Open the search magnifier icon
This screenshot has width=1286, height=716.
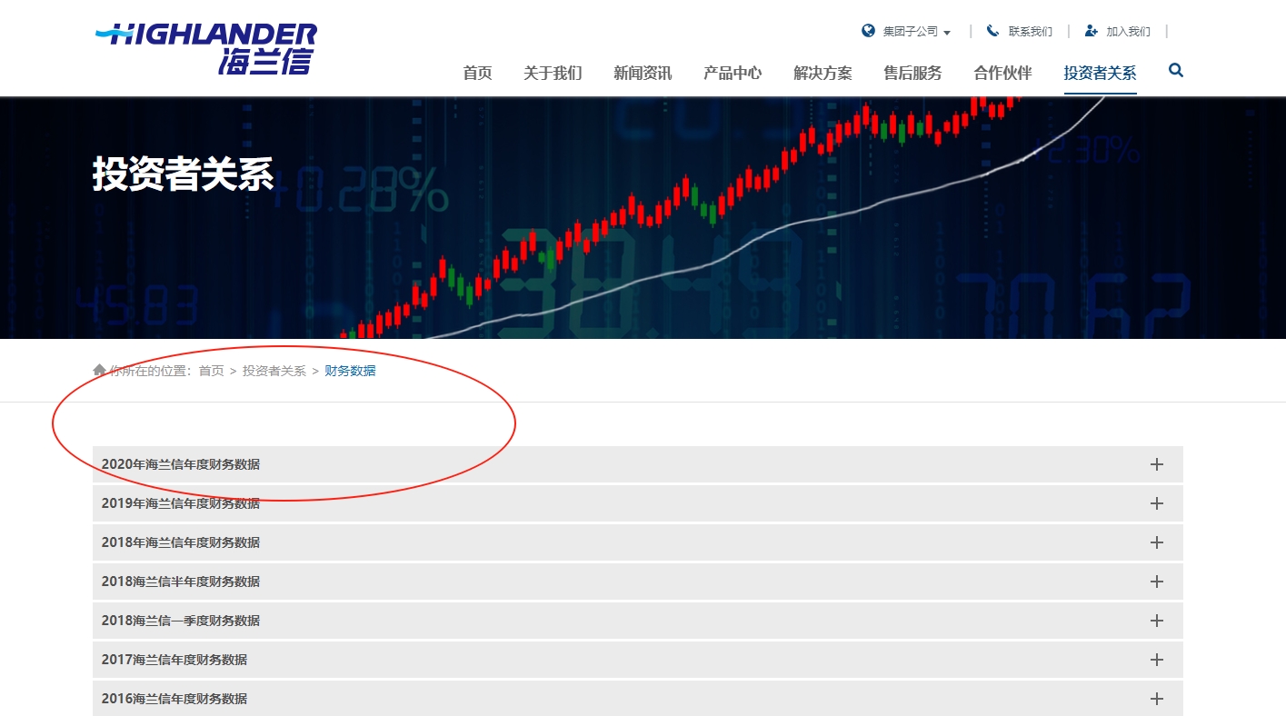pos(1176,70)
